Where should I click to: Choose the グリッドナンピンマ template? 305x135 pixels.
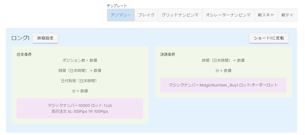(180, 15)
